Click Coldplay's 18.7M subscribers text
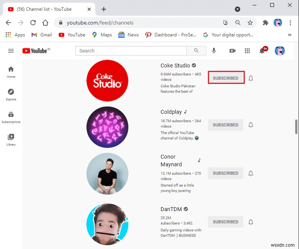The image size is (299, 249). (176, 121)
